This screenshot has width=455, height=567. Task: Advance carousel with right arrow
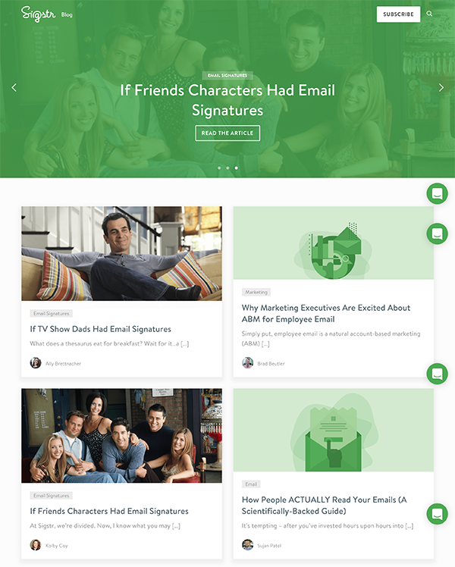pyautogui.click(x=441, y=87)
